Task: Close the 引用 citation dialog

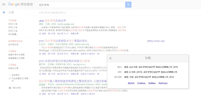Action: click(x=110, y=58)
